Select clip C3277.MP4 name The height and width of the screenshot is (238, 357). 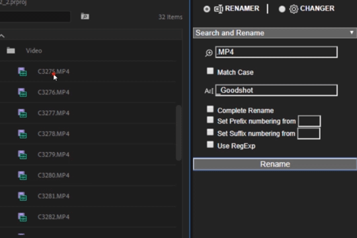click(x=54, y=113)
